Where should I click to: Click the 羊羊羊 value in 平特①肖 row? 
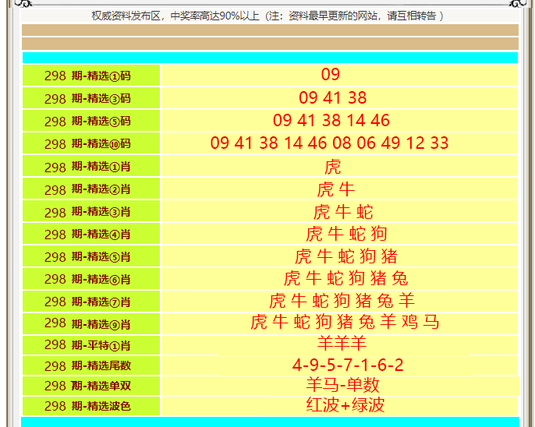pyautogui.click(x=342, y=344)
